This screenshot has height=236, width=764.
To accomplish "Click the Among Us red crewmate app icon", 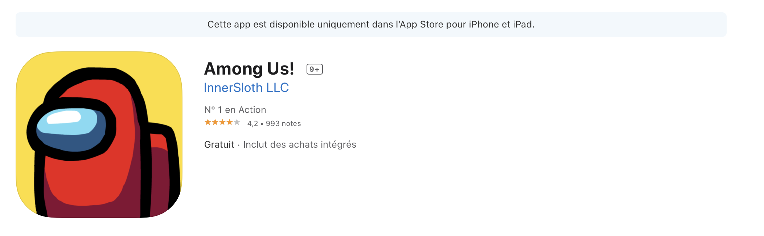I will click(x=99, y=135).
